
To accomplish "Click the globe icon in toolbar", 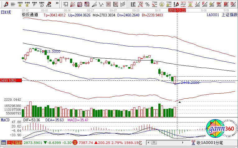I will coord(161,4).
